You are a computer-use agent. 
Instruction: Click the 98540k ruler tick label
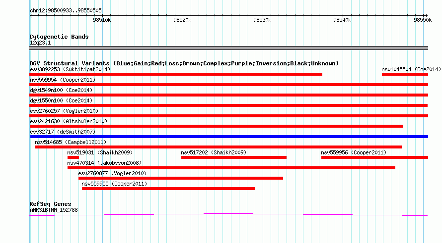point(342,20)
